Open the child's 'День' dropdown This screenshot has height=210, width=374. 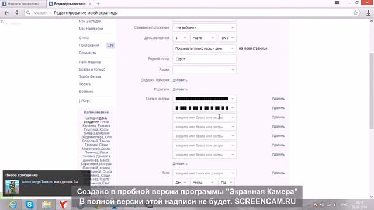click(181, 183)
